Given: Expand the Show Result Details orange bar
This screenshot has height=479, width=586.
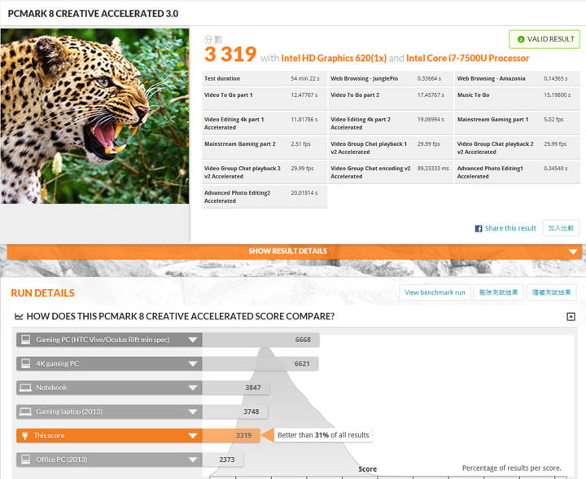Looking at the screenshot, I should 293,252.
